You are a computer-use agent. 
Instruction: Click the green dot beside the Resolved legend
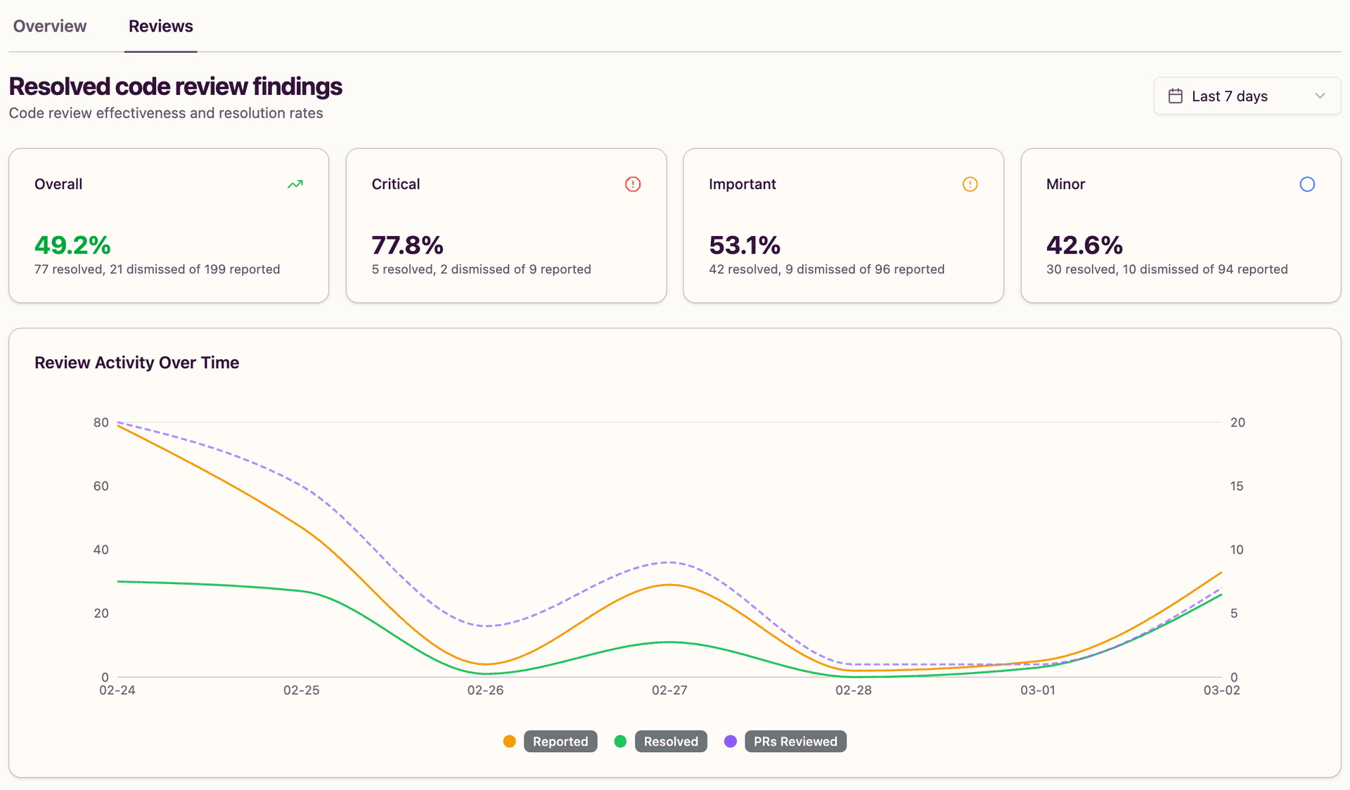(x=619, y=741)
